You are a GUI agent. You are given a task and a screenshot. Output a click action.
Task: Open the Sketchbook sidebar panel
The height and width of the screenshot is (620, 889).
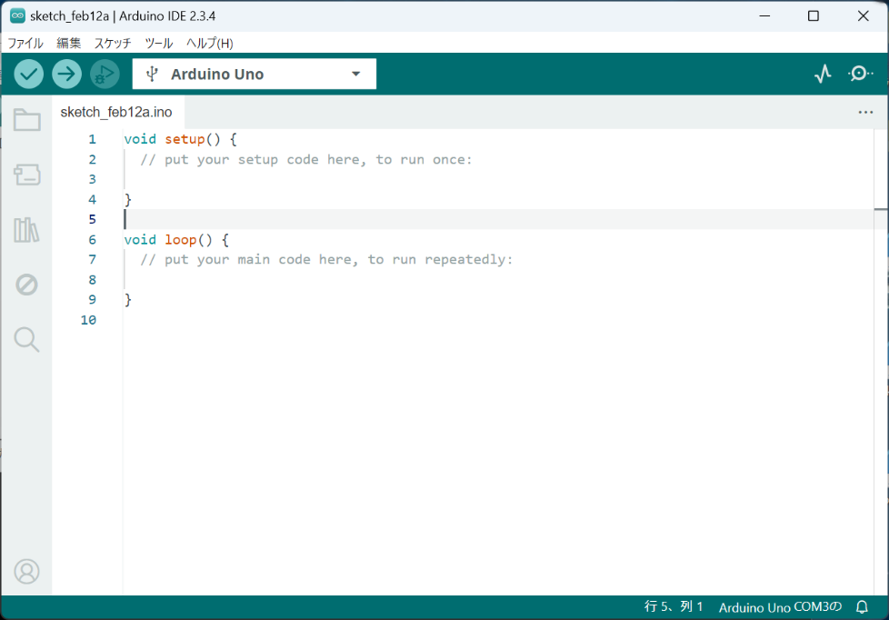(26, 119)
